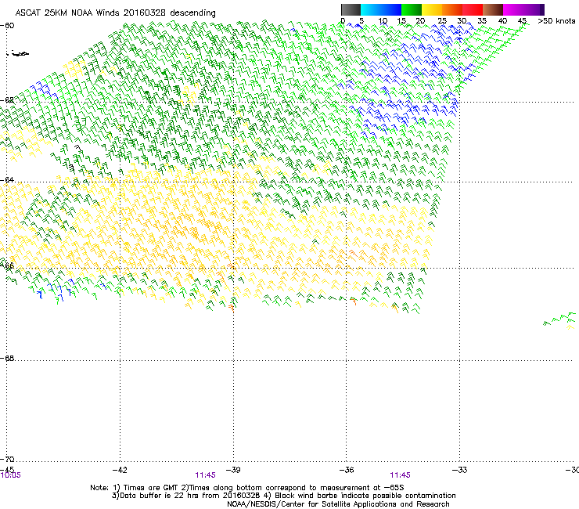This screenshot has width=579, height=509.
Task: Click the orange 25-30 knots legend segment
Action: [452, 9]
